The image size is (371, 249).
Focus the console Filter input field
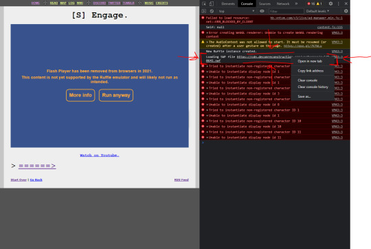click(x=286, y=11)
